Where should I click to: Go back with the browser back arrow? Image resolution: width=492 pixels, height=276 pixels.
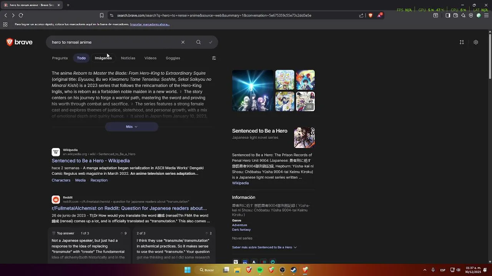pos(5,15)
